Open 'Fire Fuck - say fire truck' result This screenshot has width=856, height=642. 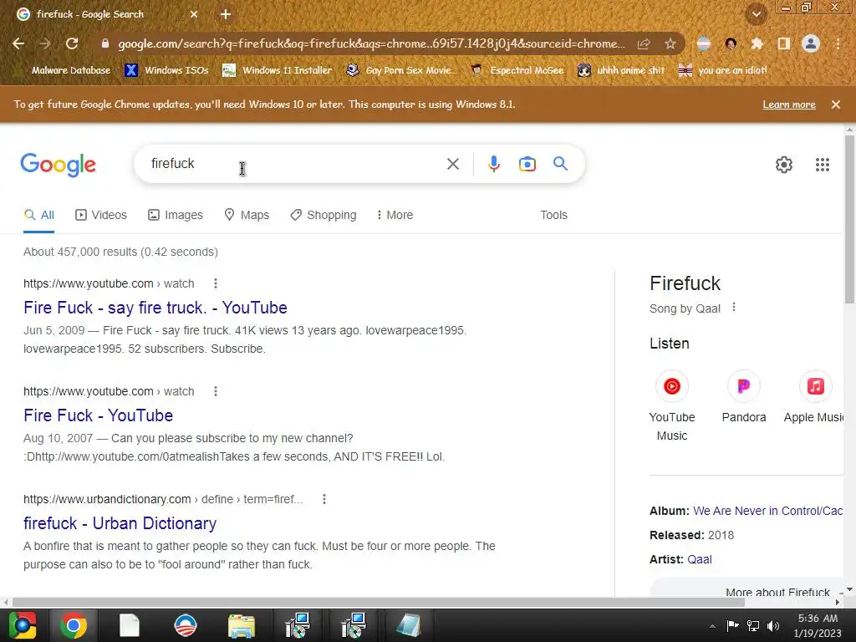[155, 308]
